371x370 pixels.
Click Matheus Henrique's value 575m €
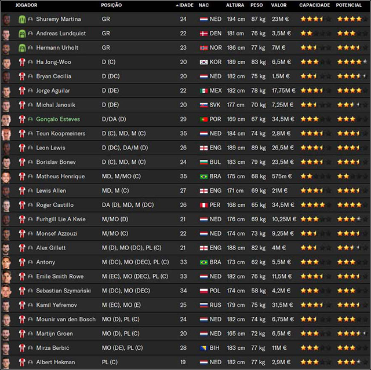[x=282, y=176]
